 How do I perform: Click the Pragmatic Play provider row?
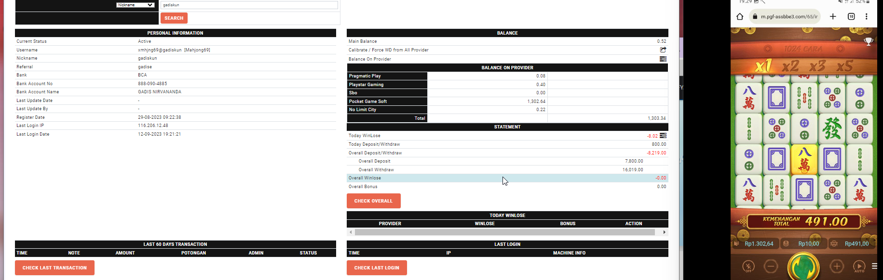[507, 76]
